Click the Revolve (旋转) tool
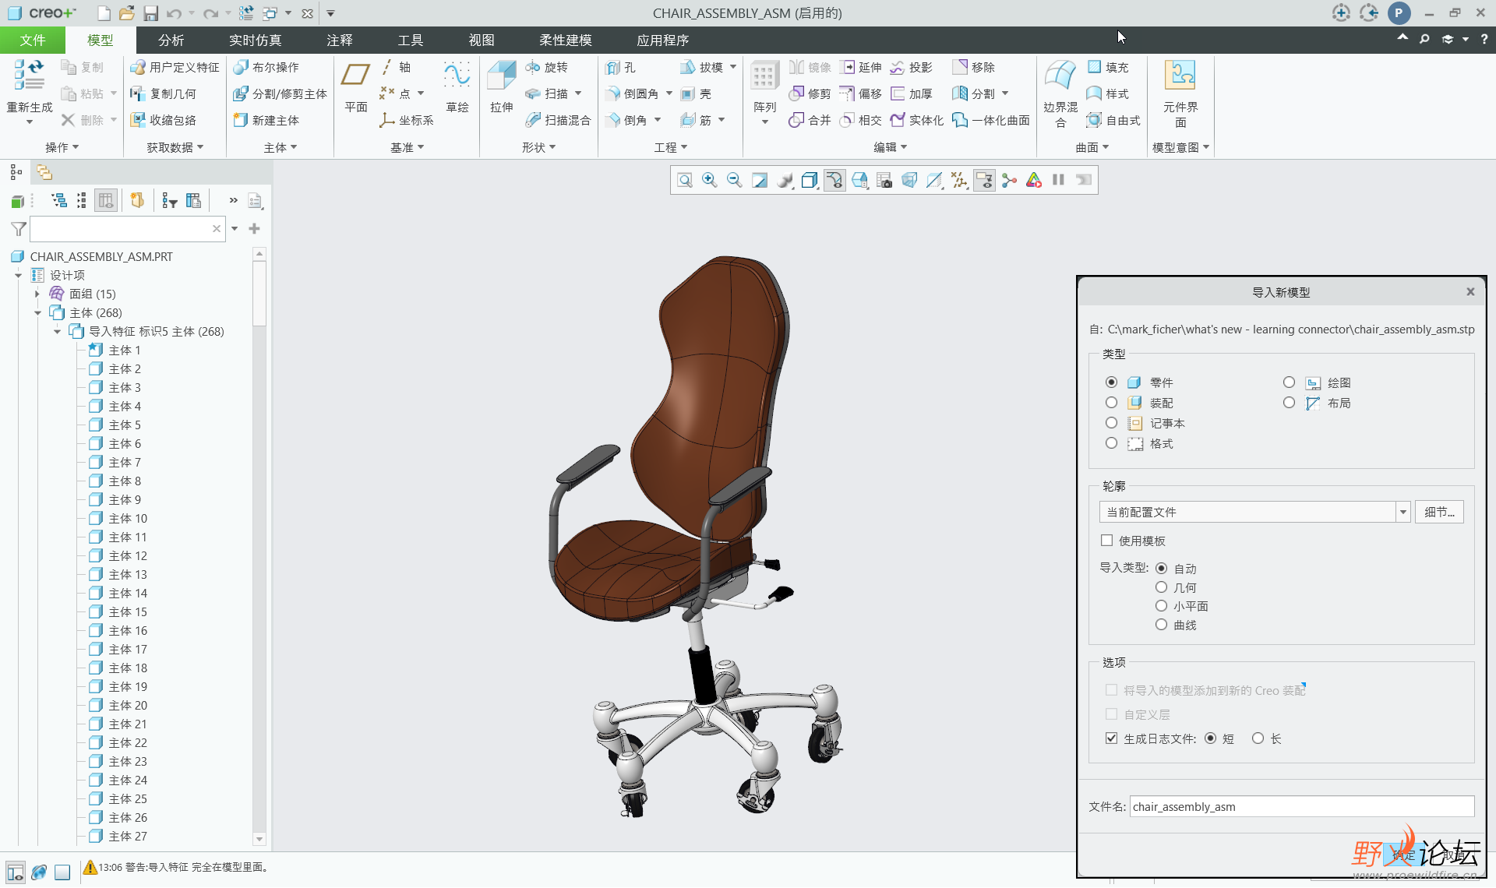 pos(546,67)
